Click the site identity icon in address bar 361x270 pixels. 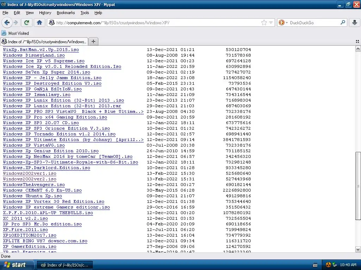click(52, 22)
